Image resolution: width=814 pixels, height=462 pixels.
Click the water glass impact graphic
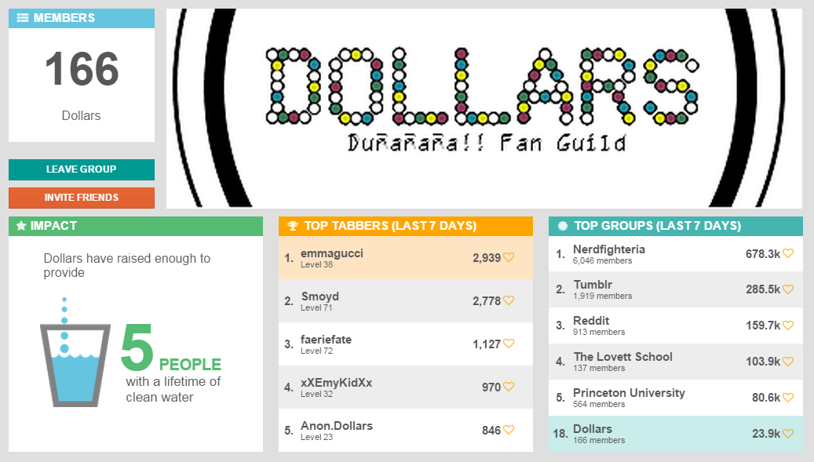tap(75, 352)
